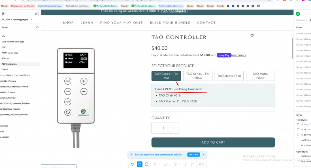
Task: Open the blue square bookmark icon
Action: coord(233,6)
